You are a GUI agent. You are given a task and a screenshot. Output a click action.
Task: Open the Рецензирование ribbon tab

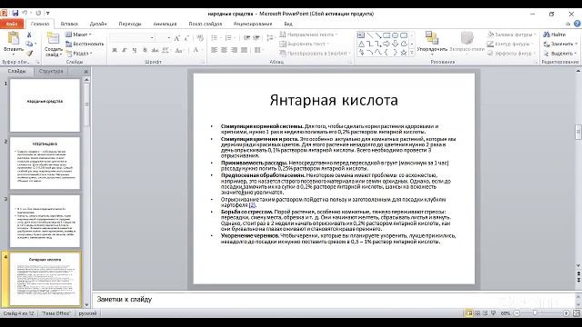pos(253,24)
